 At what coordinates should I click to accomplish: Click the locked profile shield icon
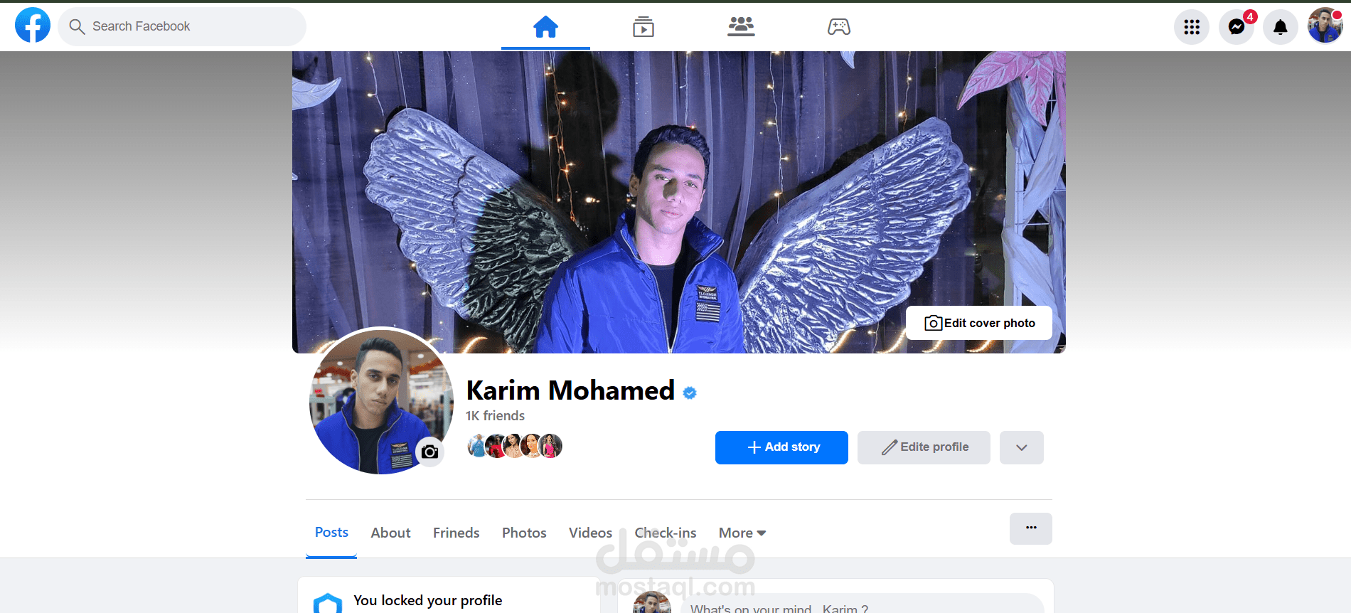(328, 604)
